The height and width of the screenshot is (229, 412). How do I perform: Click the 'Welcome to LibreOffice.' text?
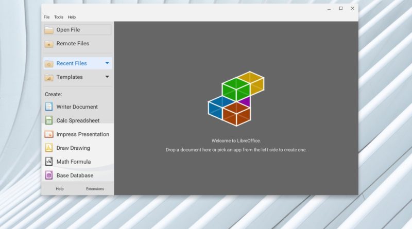236,141
